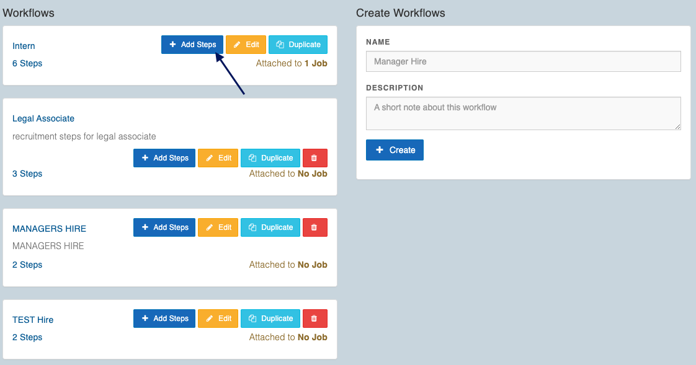Open the TEST Hire workflow link

[33, 320]
